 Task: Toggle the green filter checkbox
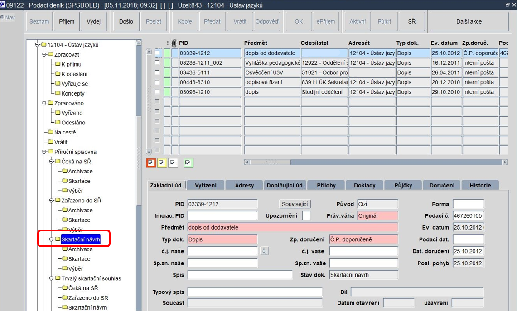click(188, 163)
